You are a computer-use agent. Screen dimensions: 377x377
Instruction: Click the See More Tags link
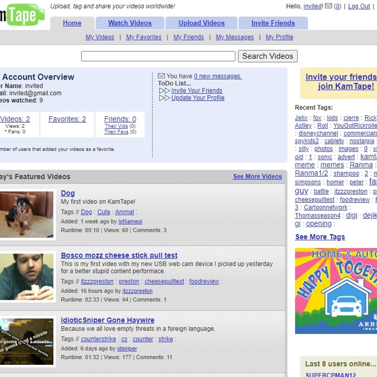(320, 237)
